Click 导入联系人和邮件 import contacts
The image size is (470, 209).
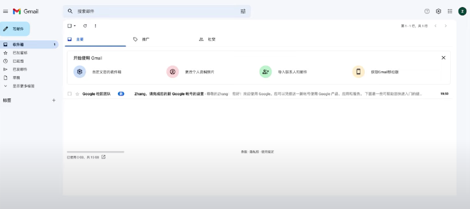tap(292, 72)
